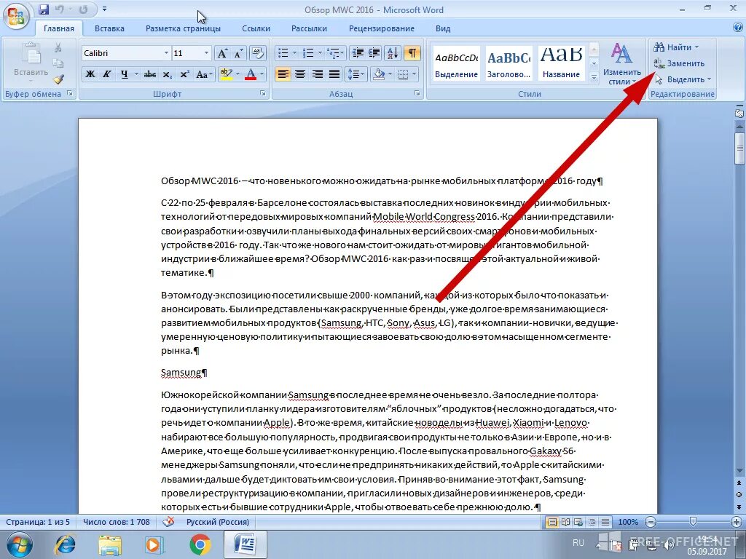Screen dimensions: 746x559
Task: Open the line spacing menu
Action: pos(356,74)
